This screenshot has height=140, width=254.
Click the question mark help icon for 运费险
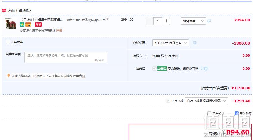coord(206,68)
